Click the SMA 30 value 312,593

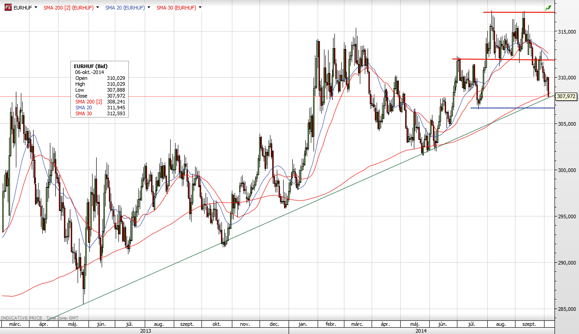tap(116, 113)
